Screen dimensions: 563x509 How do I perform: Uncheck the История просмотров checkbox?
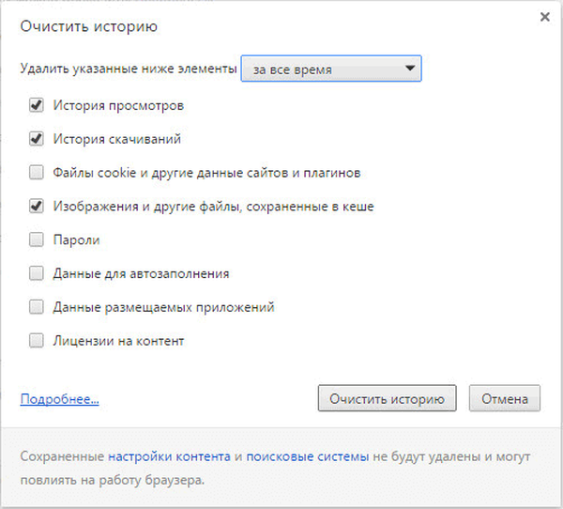37,104
